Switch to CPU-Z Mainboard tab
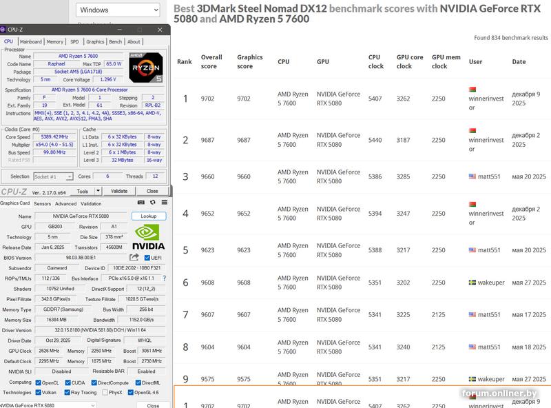This screenshot has width=551, height=408. pos(31,41)
